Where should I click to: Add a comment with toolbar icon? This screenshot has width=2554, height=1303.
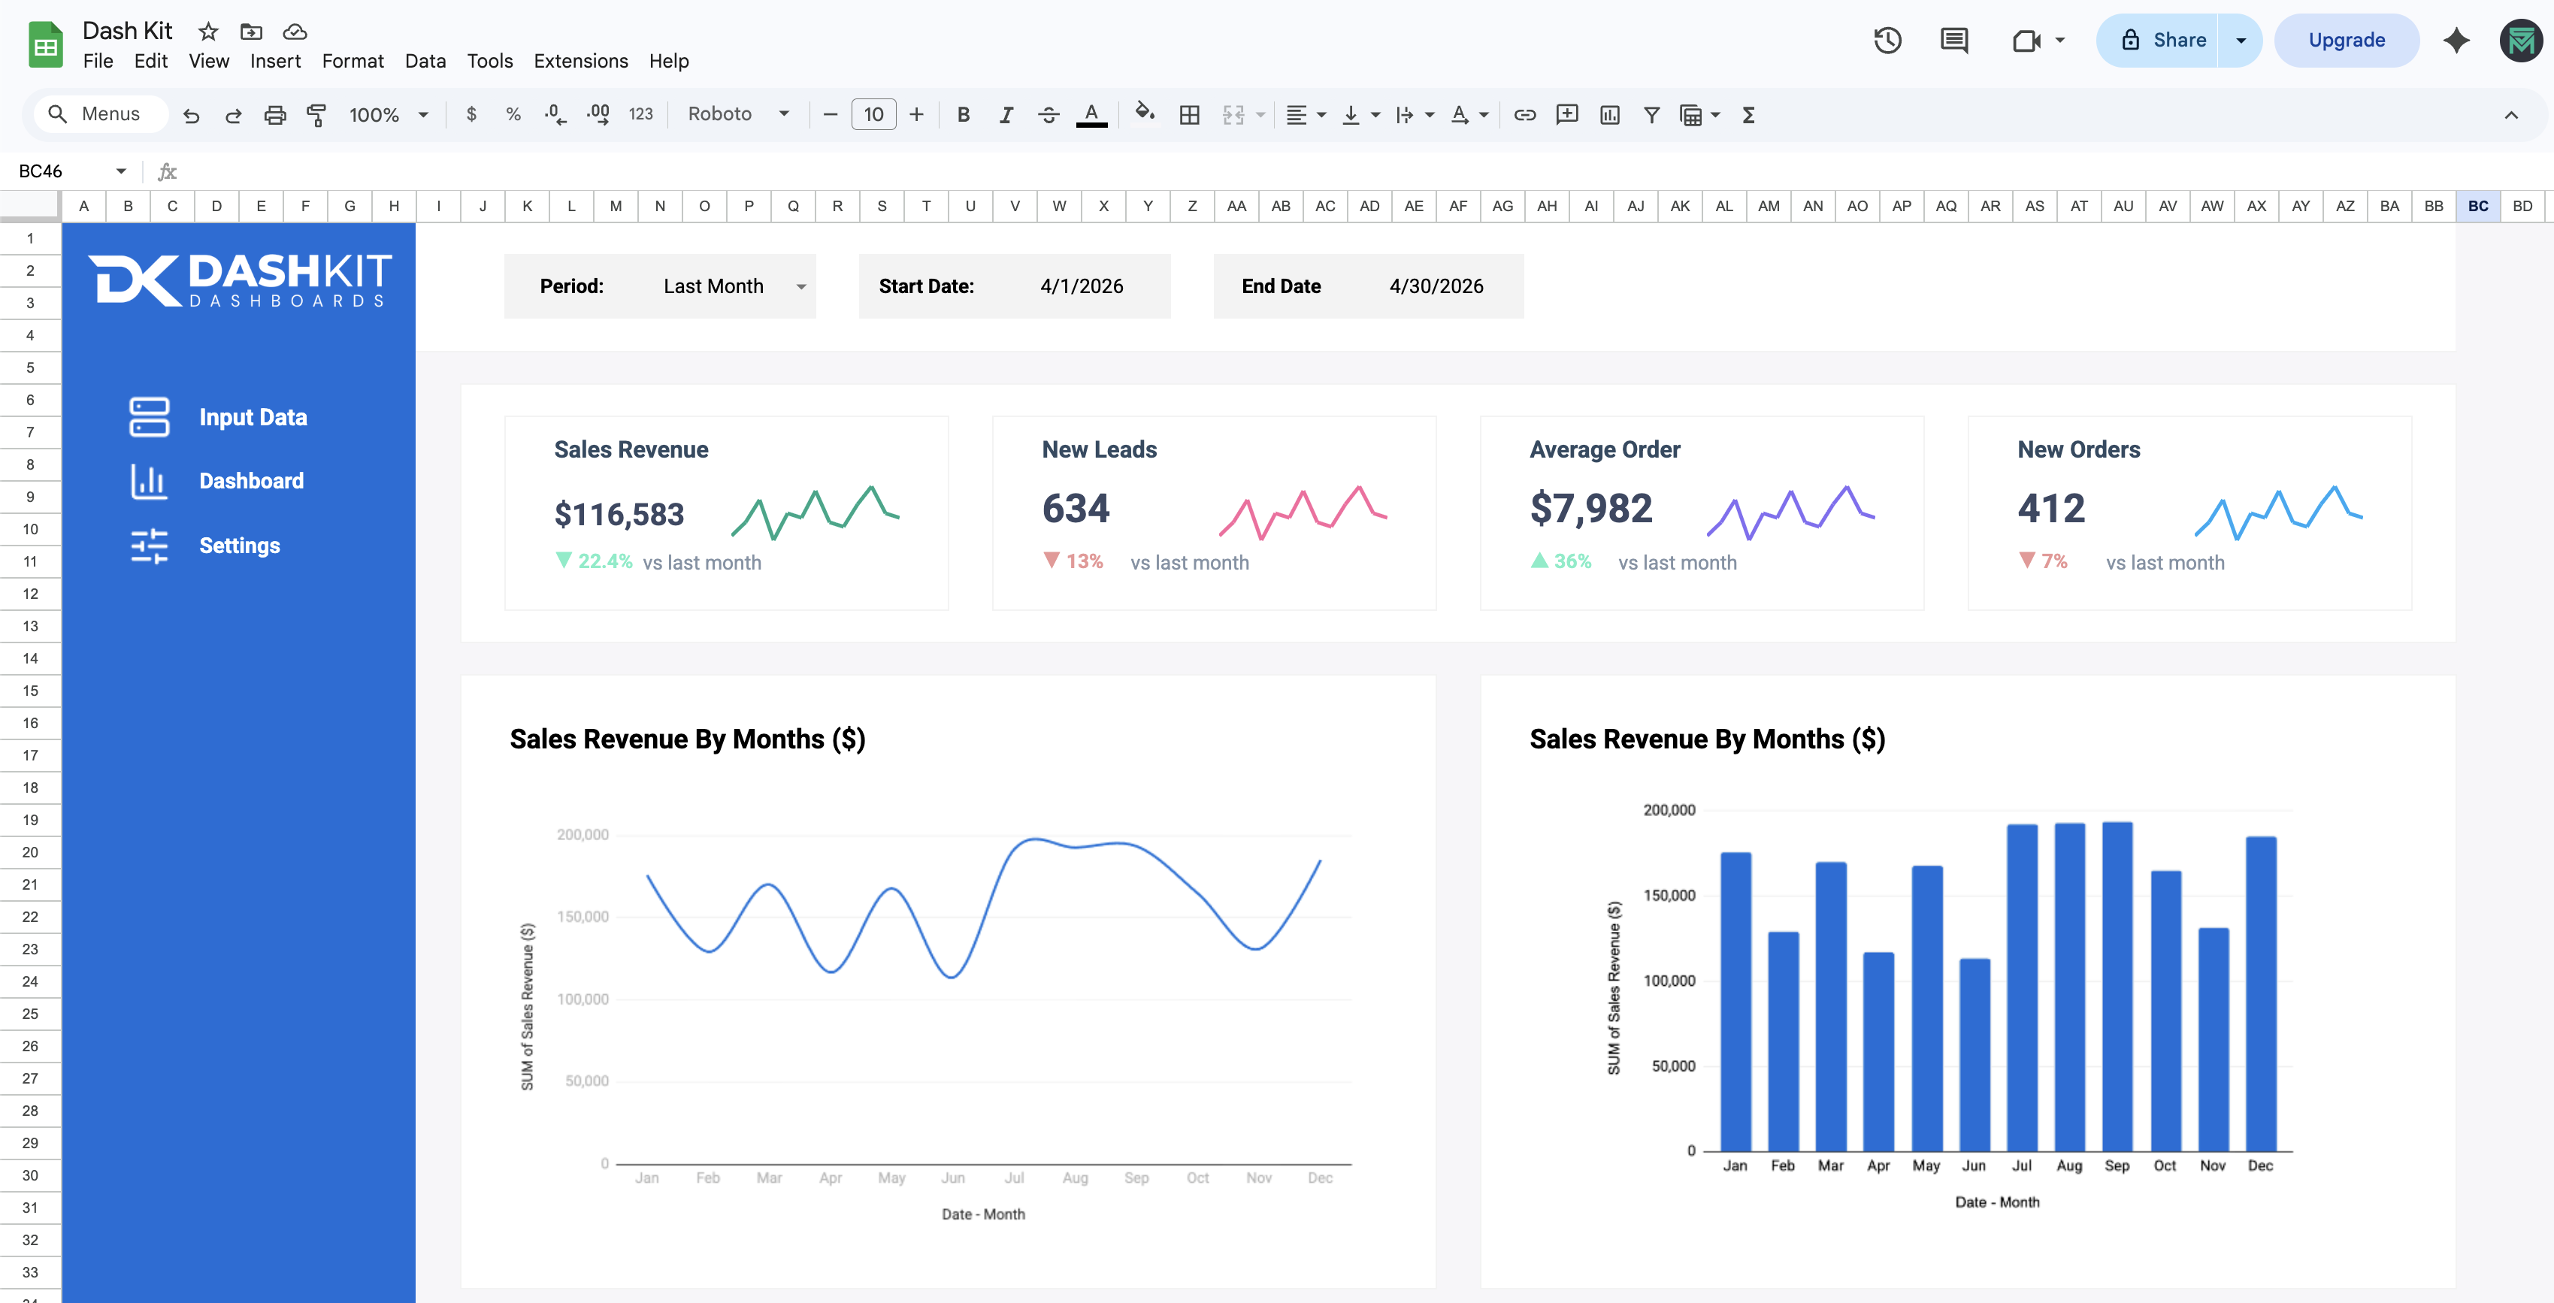click(1566, 115)
